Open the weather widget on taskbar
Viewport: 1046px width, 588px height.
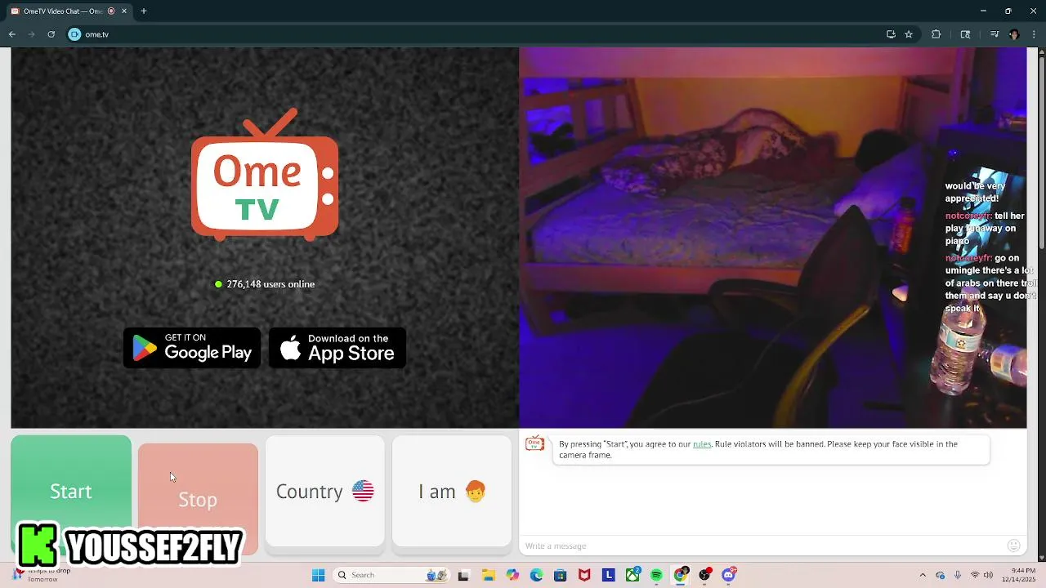(41, 575)
